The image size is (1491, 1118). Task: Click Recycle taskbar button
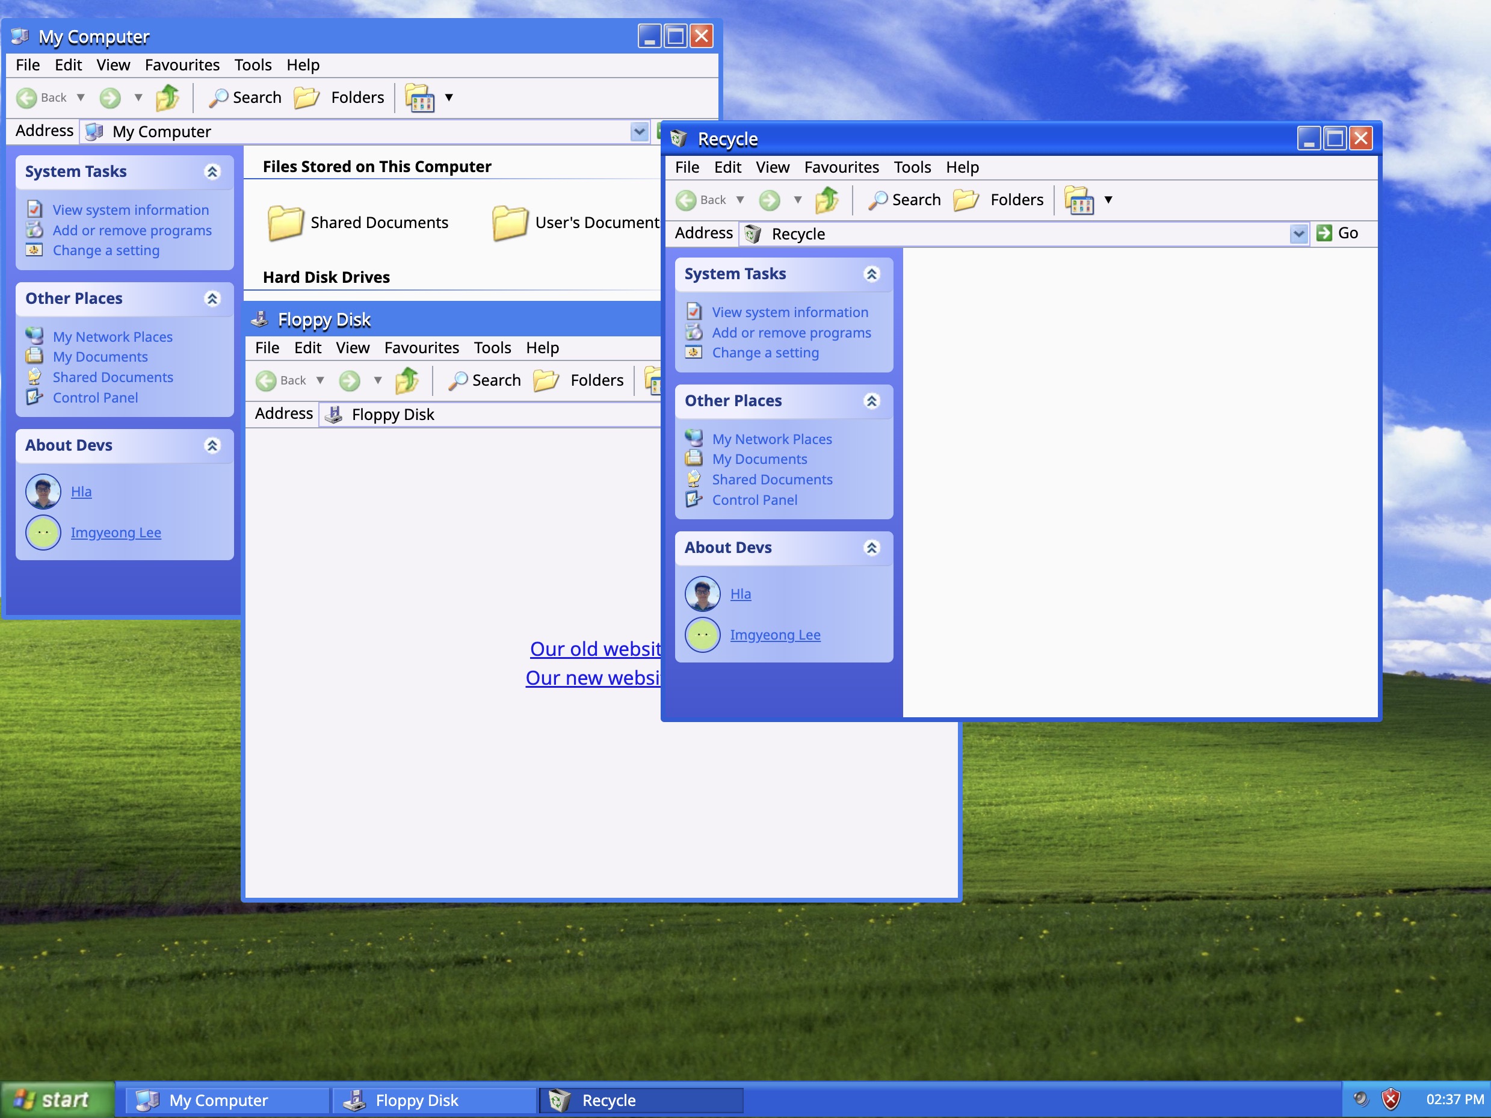pos(641,1100)
